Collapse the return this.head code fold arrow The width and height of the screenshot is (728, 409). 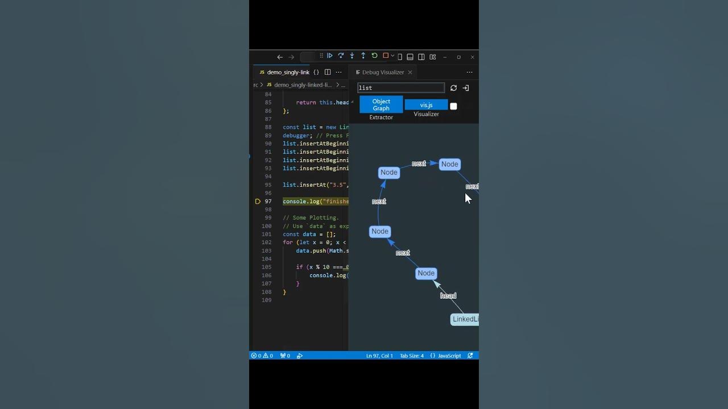pyautogui.click(x=351, y=102)
